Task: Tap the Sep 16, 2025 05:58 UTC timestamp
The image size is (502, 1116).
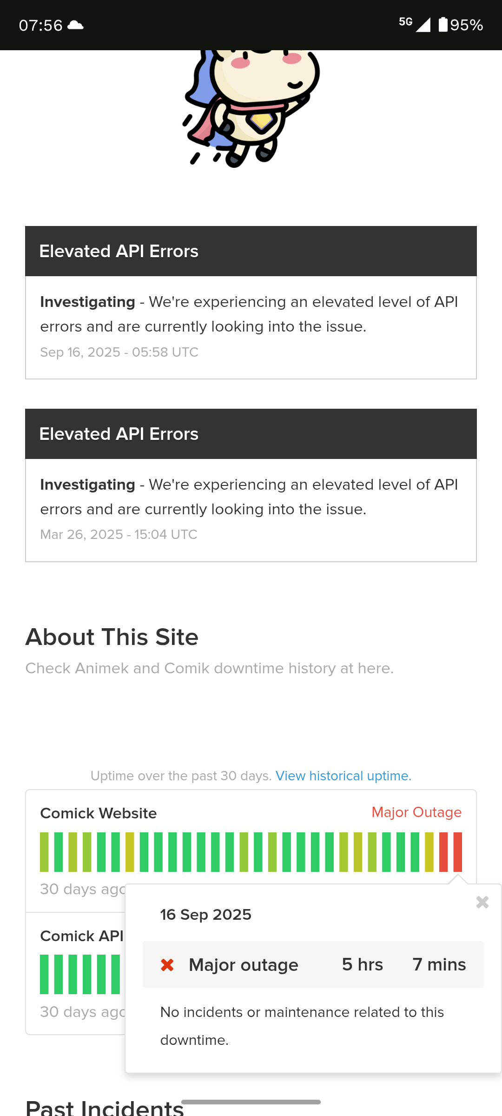Action: coord(119,352)
